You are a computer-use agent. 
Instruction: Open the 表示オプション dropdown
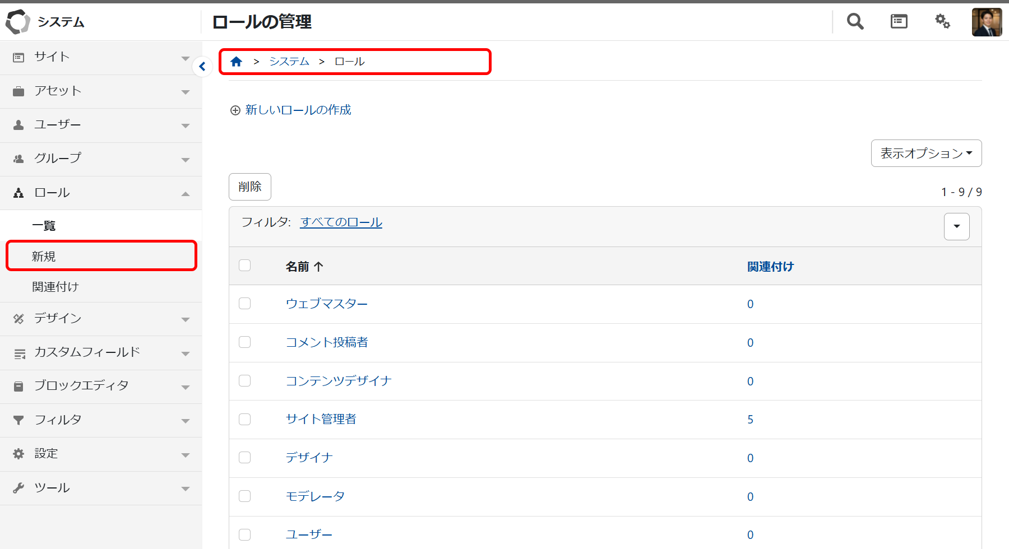[926, 153]
